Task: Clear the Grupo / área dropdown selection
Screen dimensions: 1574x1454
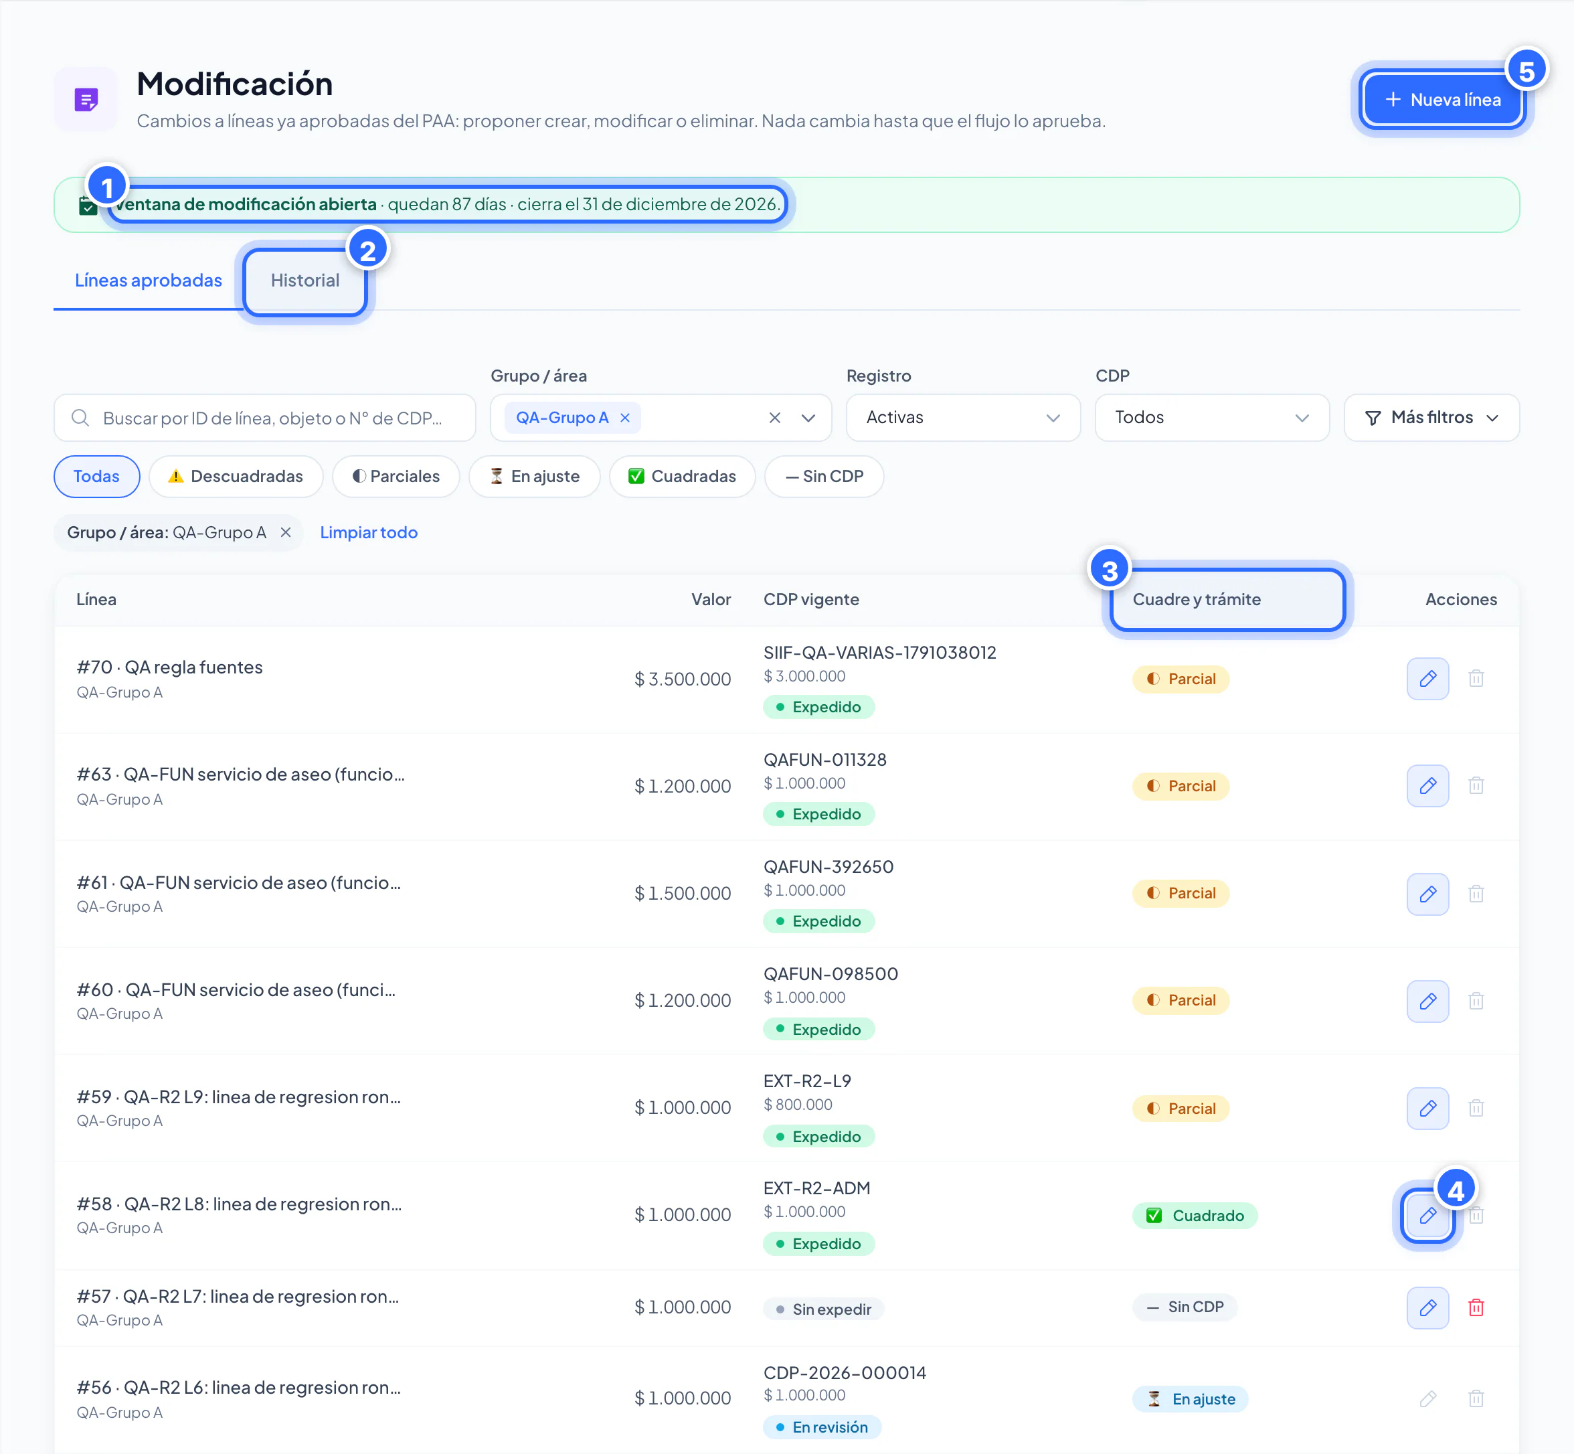Action: click(774, 418)
